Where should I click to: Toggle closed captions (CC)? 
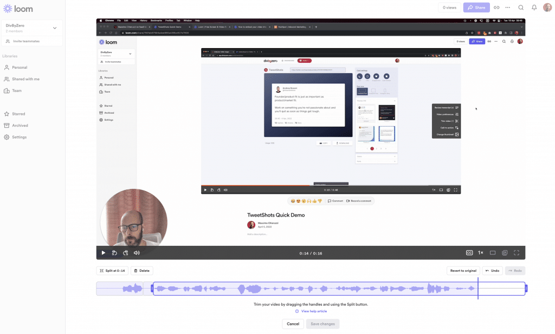pyautogui.click(x=469, y=253)
